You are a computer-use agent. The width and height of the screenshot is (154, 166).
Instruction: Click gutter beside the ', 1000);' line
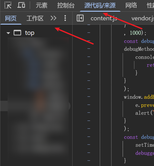89,33
